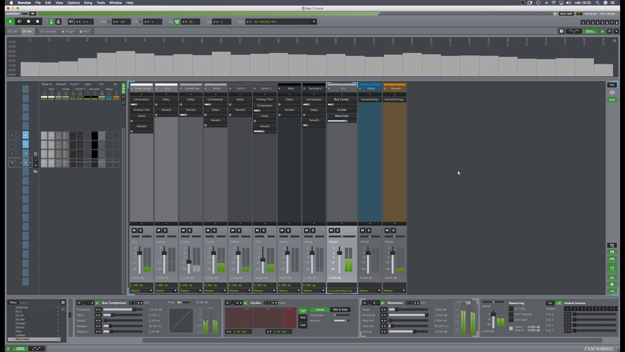625x352 pixels.
Task: Mute the Delay send track
Action: pyautogui.click(x=362, y=230)
